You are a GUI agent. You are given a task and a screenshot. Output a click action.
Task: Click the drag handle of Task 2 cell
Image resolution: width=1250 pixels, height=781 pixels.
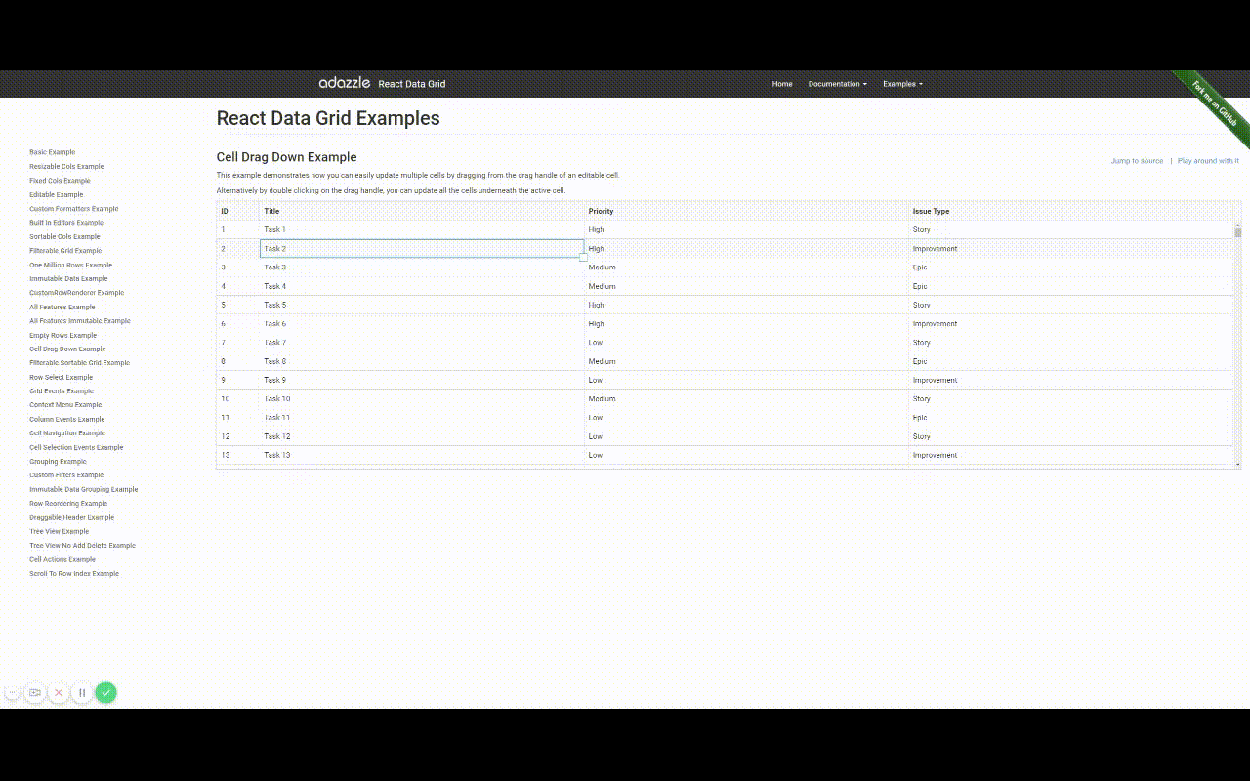click(584, 258)
